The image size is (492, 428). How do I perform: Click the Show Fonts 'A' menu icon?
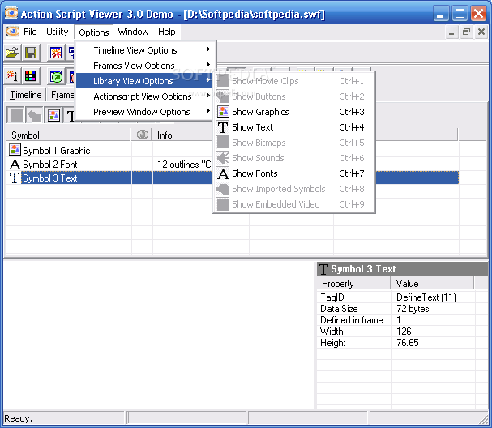pyautogui.click(x=223, y=173)
